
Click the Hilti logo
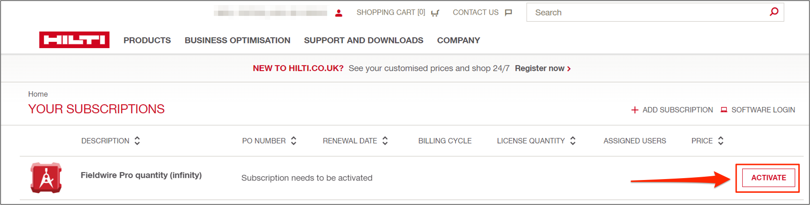pyautogui.click(x=74, y=40)
